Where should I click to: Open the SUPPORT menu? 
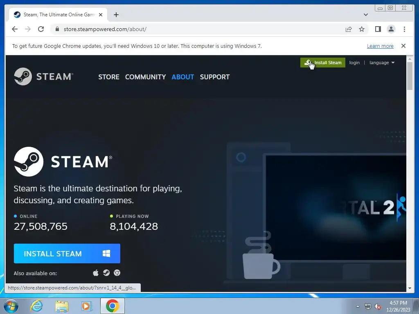pos(214,77)
